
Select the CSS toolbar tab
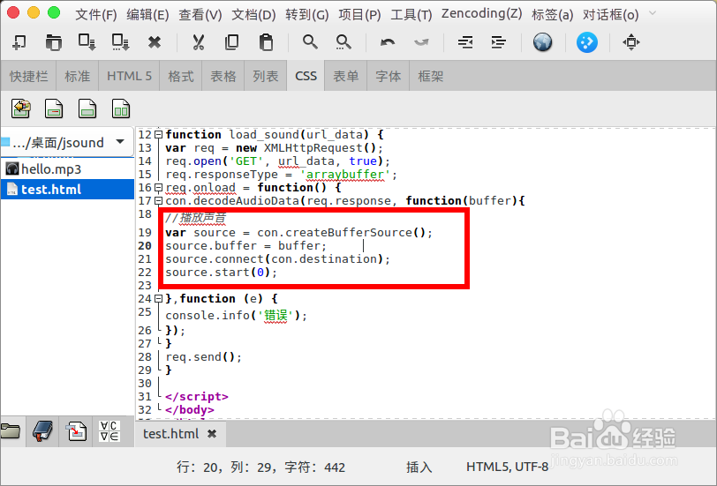point(306,76)
